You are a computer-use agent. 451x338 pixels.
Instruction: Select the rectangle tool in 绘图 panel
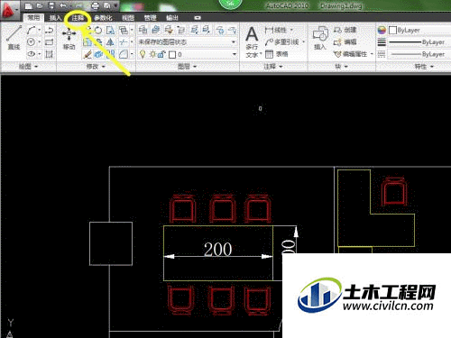click(50, 42)
